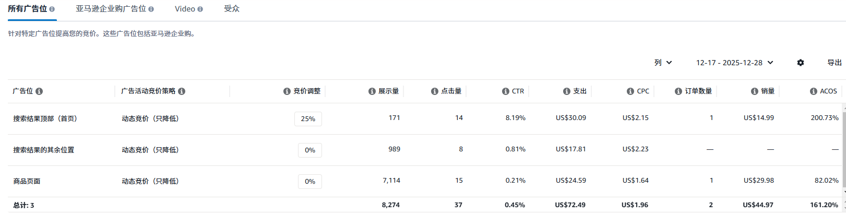
Task: Open the 亚马逊企业购广告位 tab
Action: pos(111,9)
